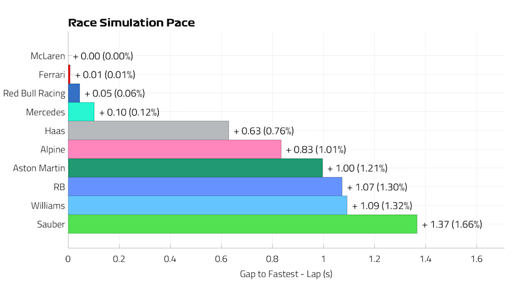Viewport: 527px width, 296px height.
Task: Select the Haas + 0.63 (0.76%) value label
Action: (x=263, y=131)
